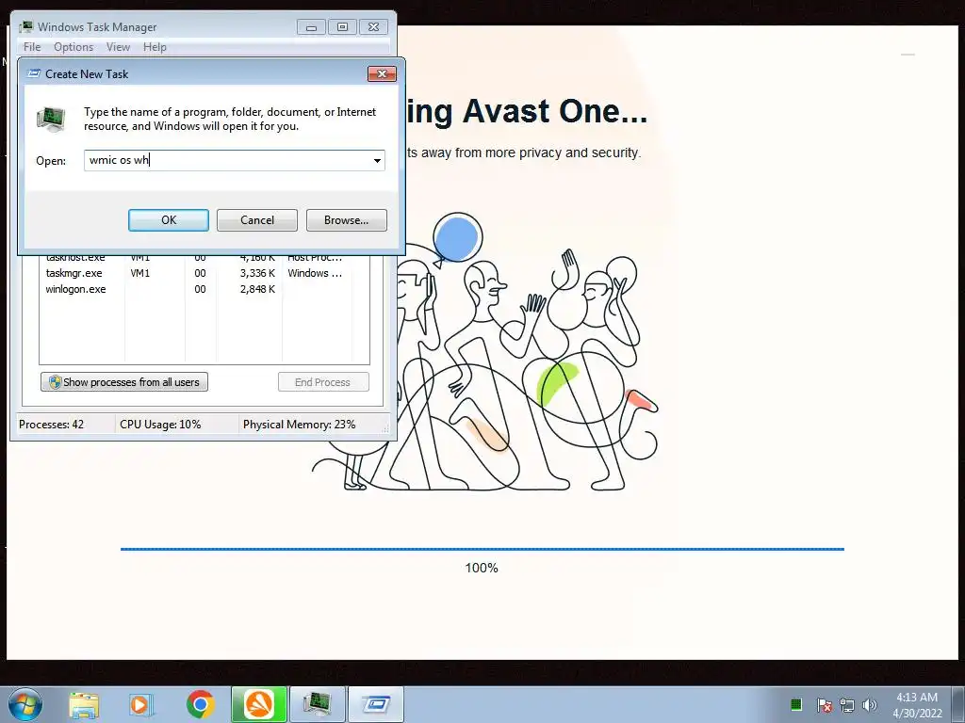This screenshot has width=965, height=723.
Task: Open network status tray icon
Action: (x=847, y=704)
